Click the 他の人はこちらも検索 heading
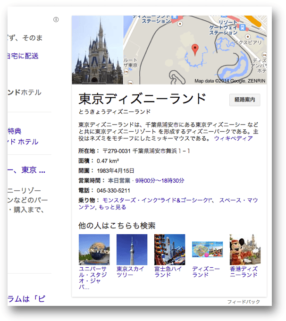The image size is (286, 321). click(117, 226)
